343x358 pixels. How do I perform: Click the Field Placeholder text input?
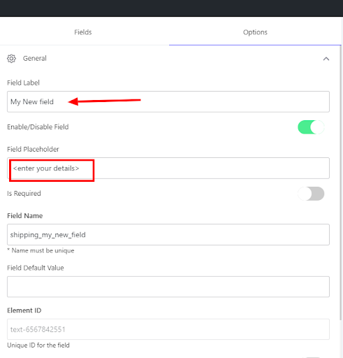[x=168, y=168]
